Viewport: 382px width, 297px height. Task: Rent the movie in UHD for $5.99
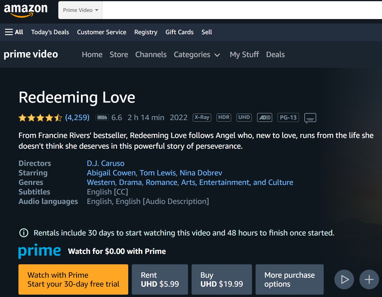(x=160, y=279)
